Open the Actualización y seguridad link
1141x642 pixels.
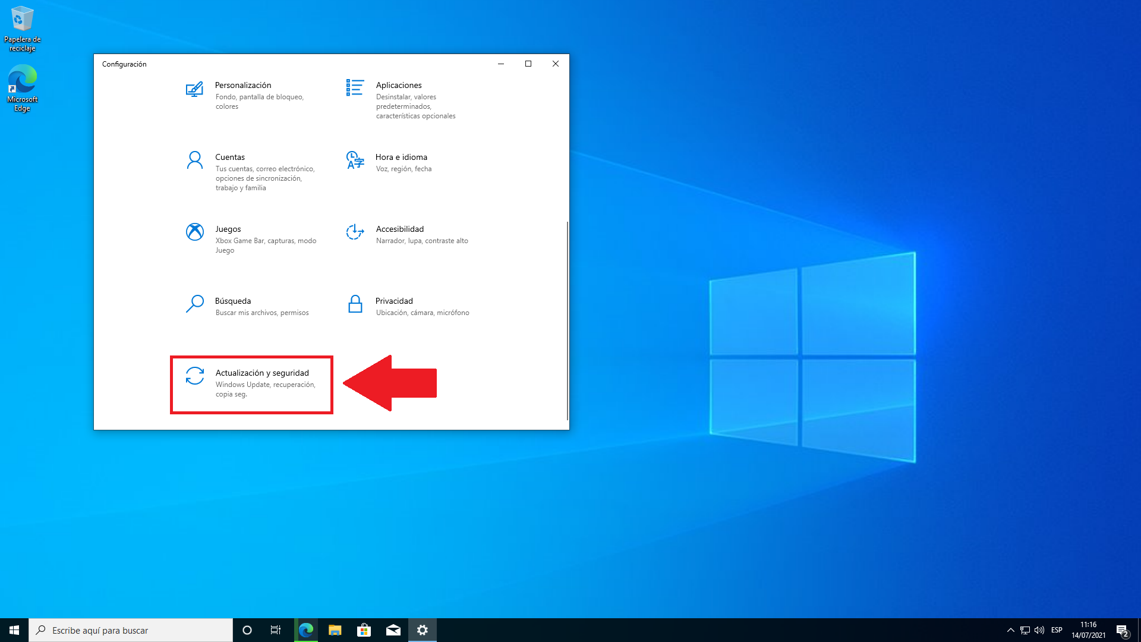(x=262, y=373)
